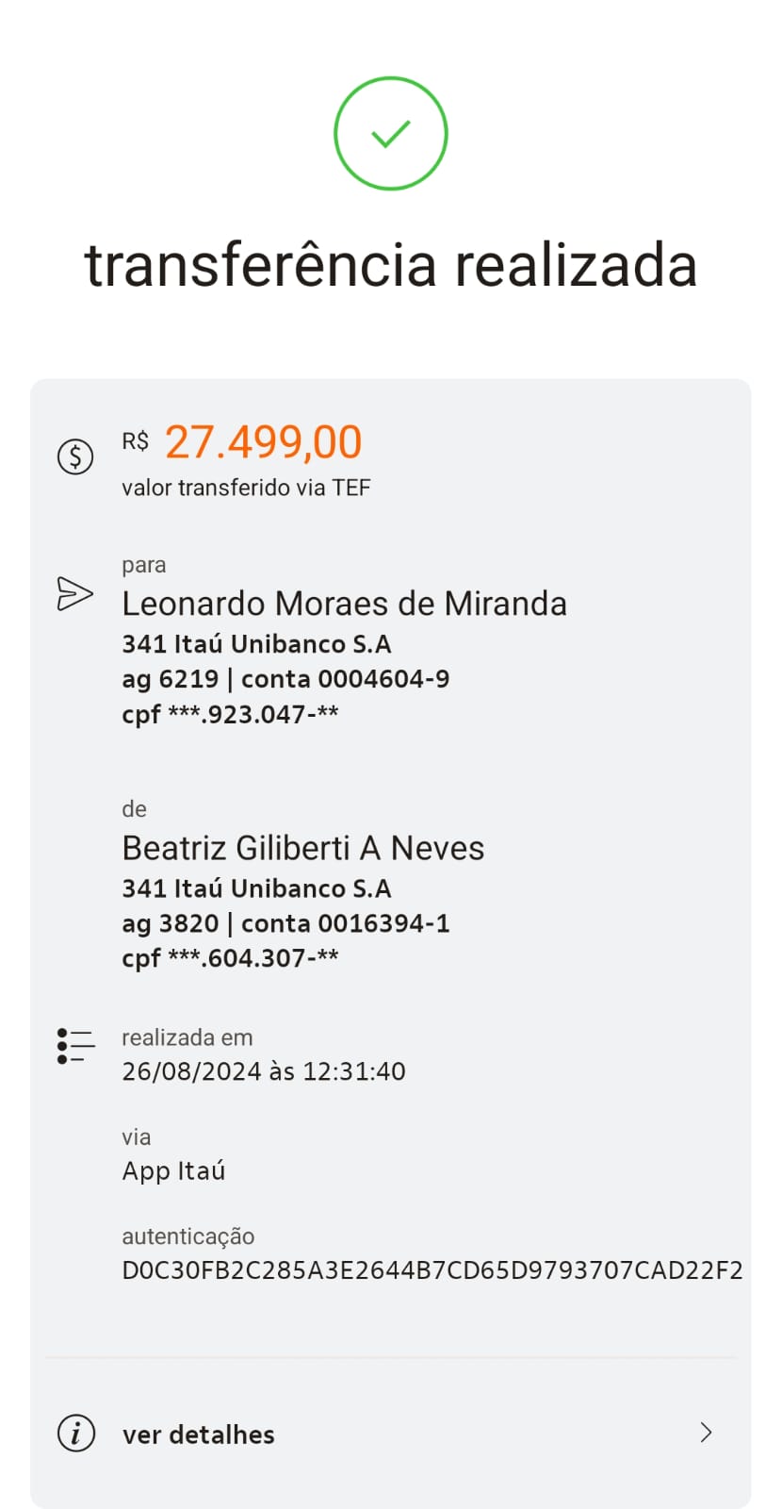
Task: Click recipient name Leonardo Moraes de Miranda
Action: coord(344,604)
